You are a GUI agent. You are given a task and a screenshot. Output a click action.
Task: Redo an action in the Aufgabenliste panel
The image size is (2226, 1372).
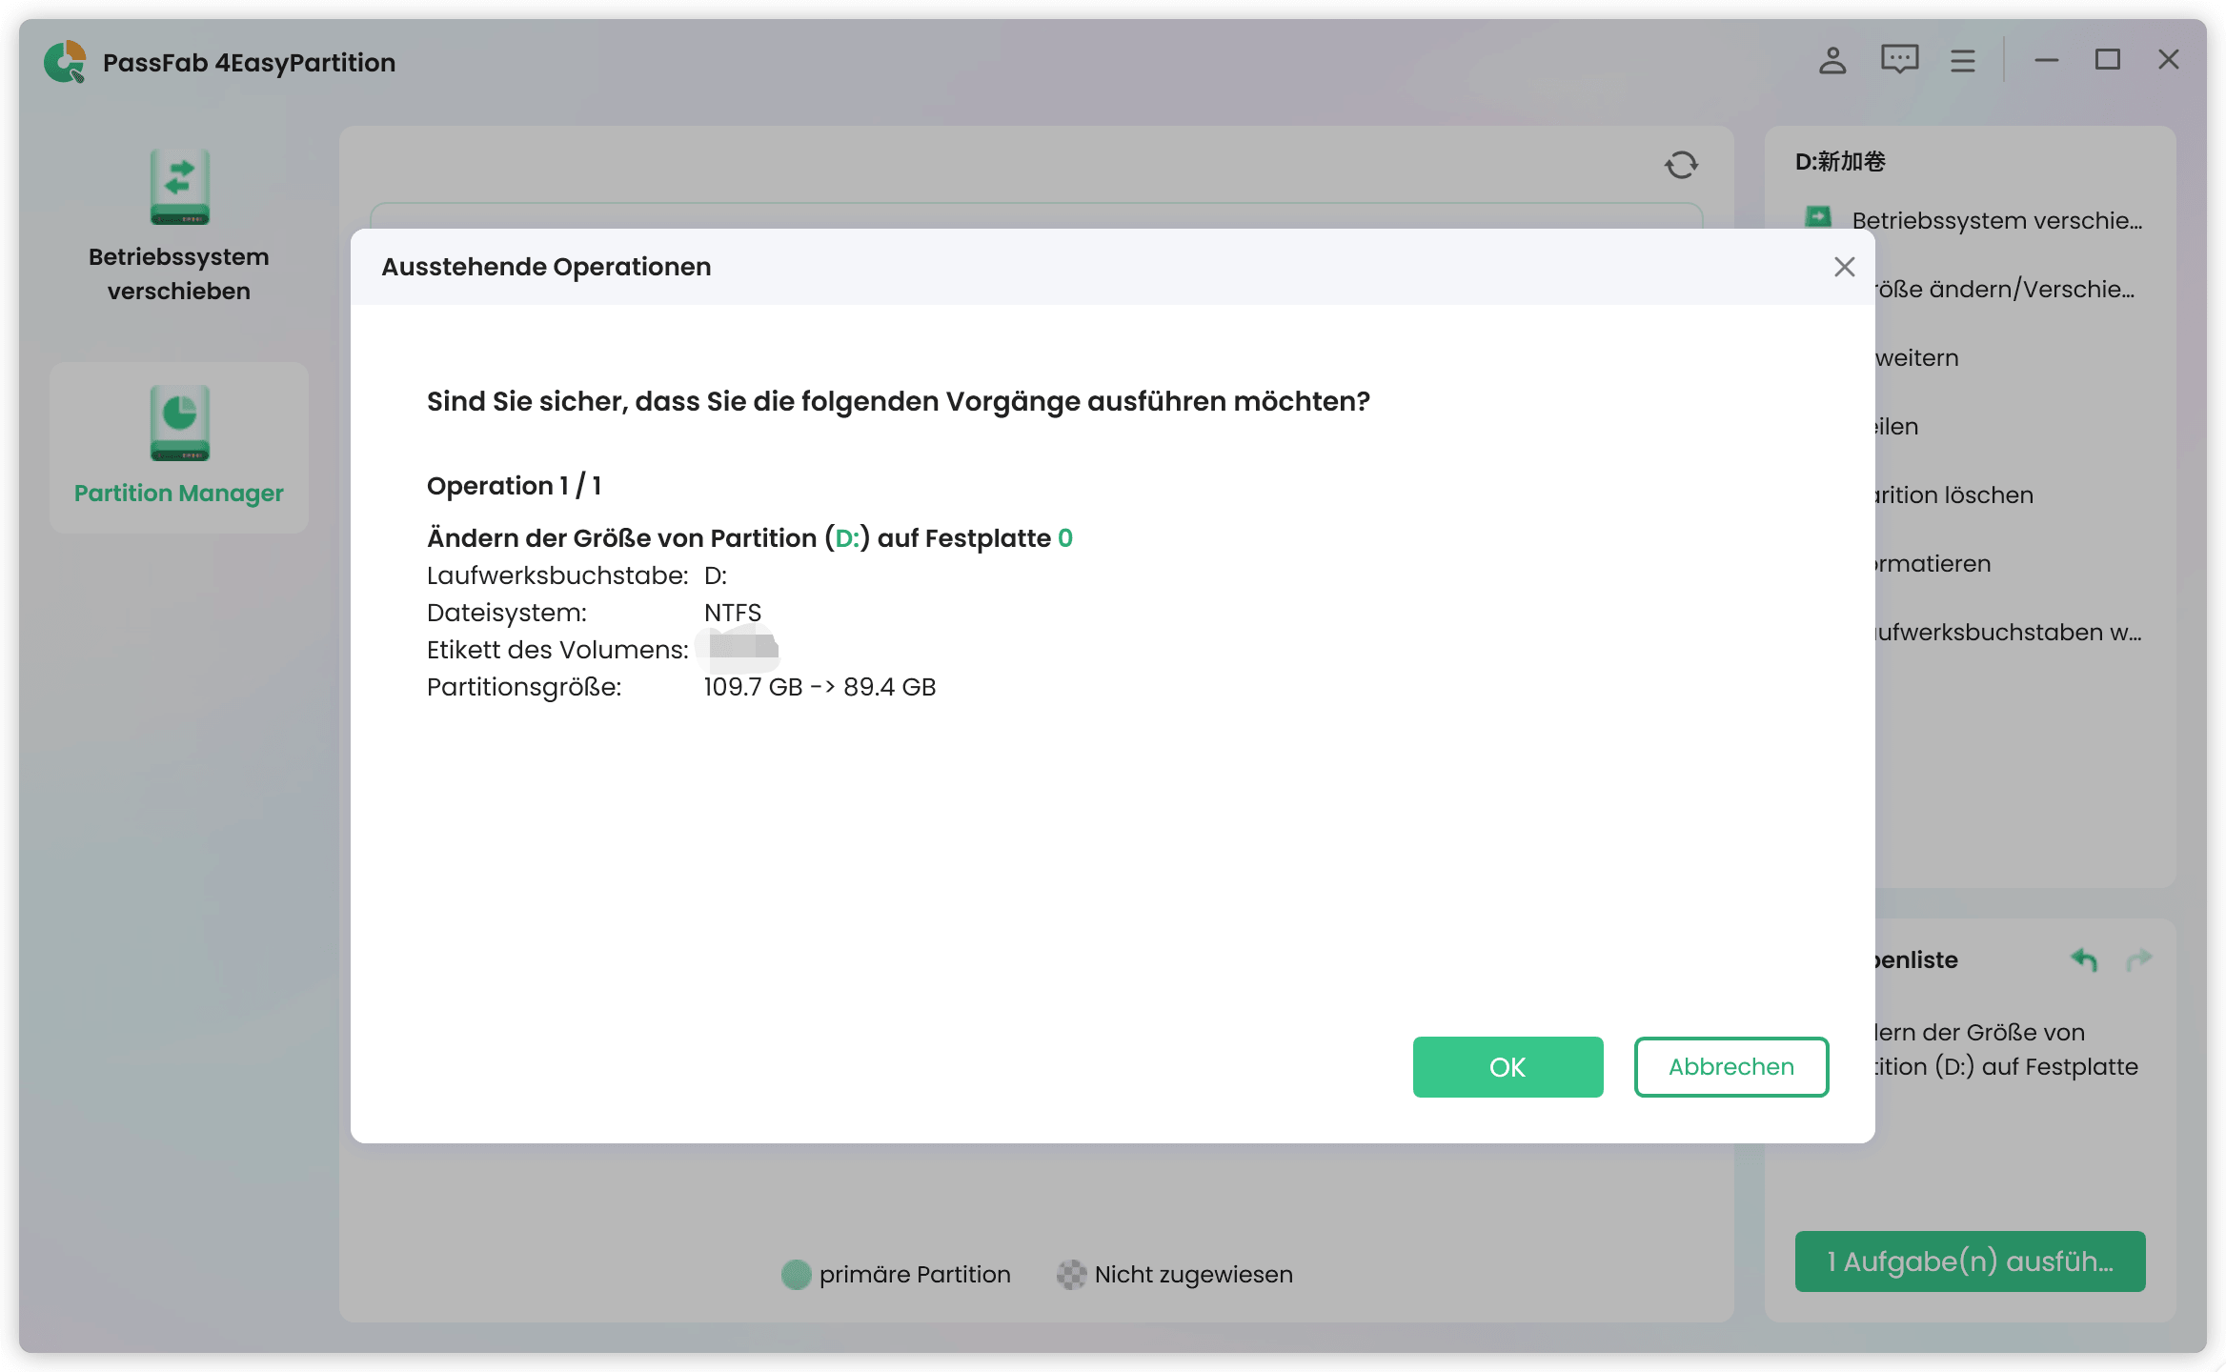tap(2138, 960)
